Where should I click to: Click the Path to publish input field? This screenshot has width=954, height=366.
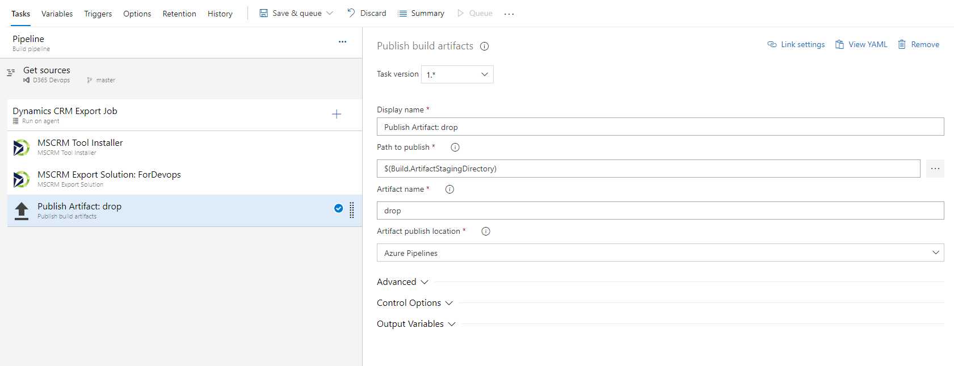click(x=649, y=169)
